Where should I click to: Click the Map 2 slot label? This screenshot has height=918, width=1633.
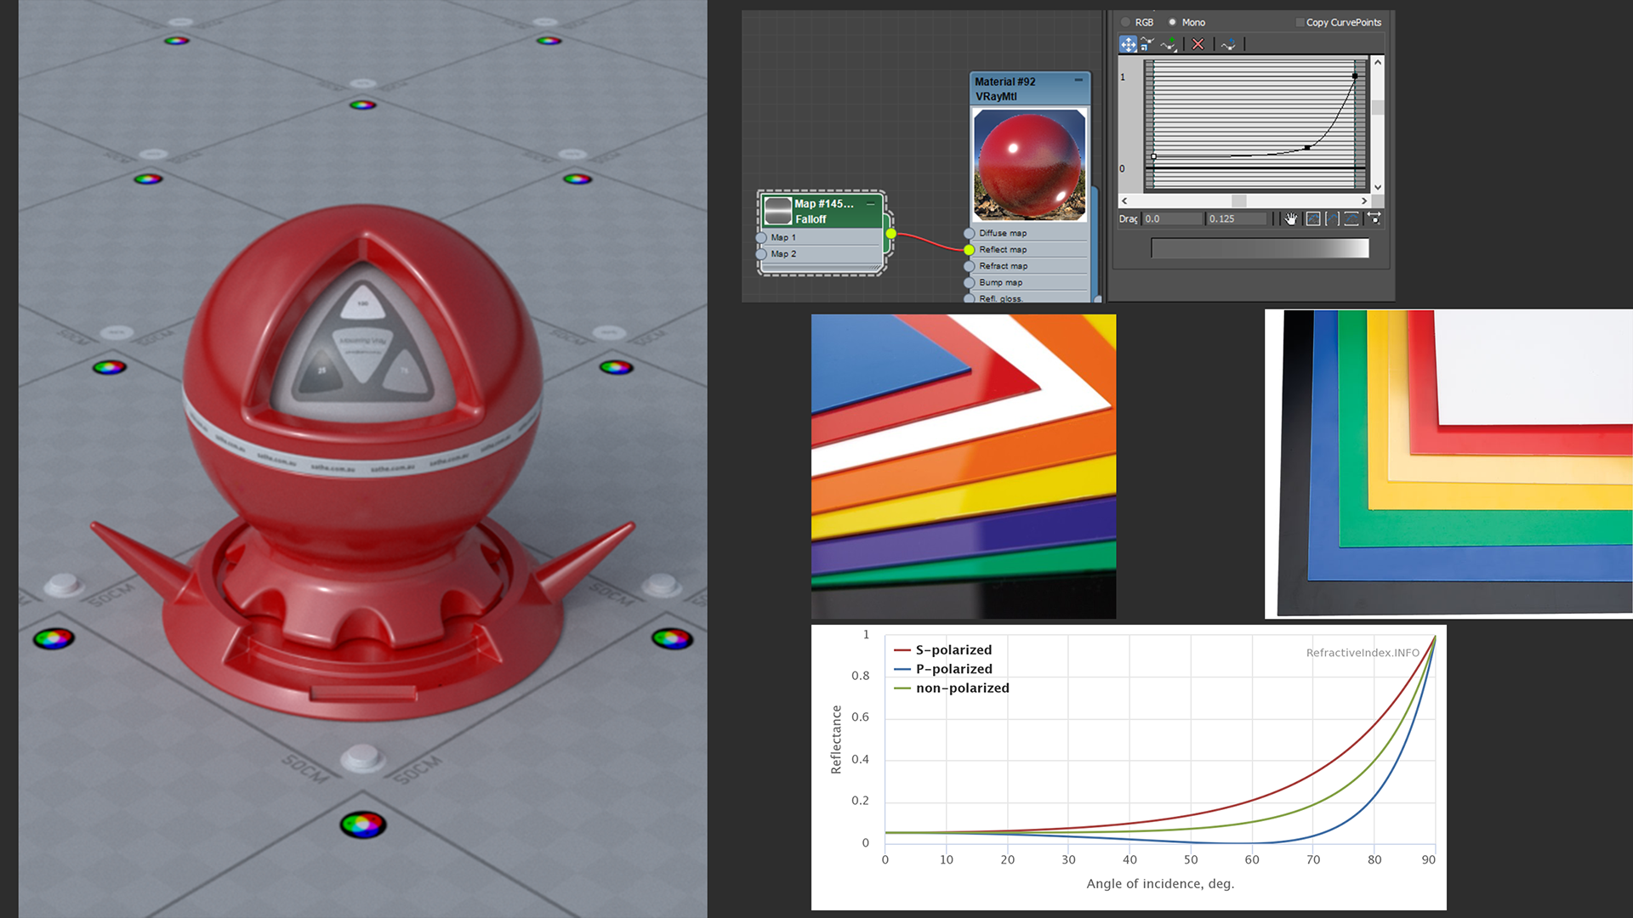pos(783,254)
